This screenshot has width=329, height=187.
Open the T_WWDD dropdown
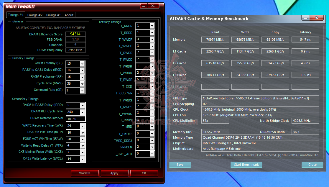[152, 46]
